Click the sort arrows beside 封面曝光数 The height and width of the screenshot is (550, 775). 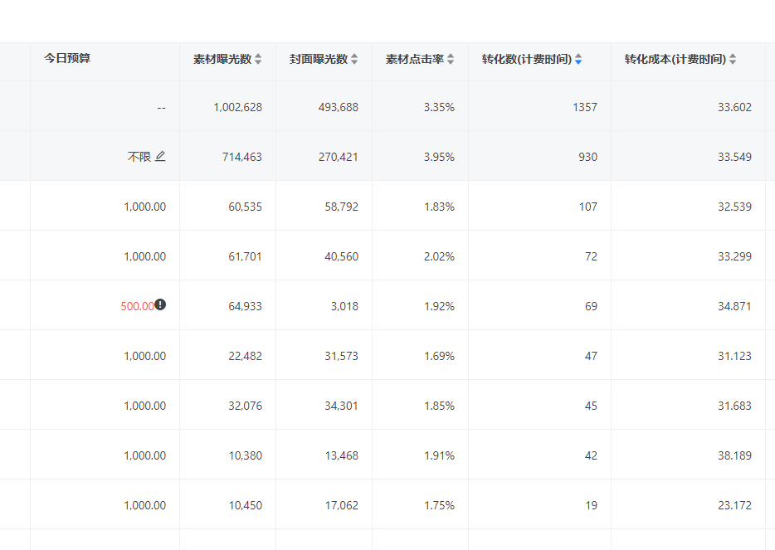point(354,60)
